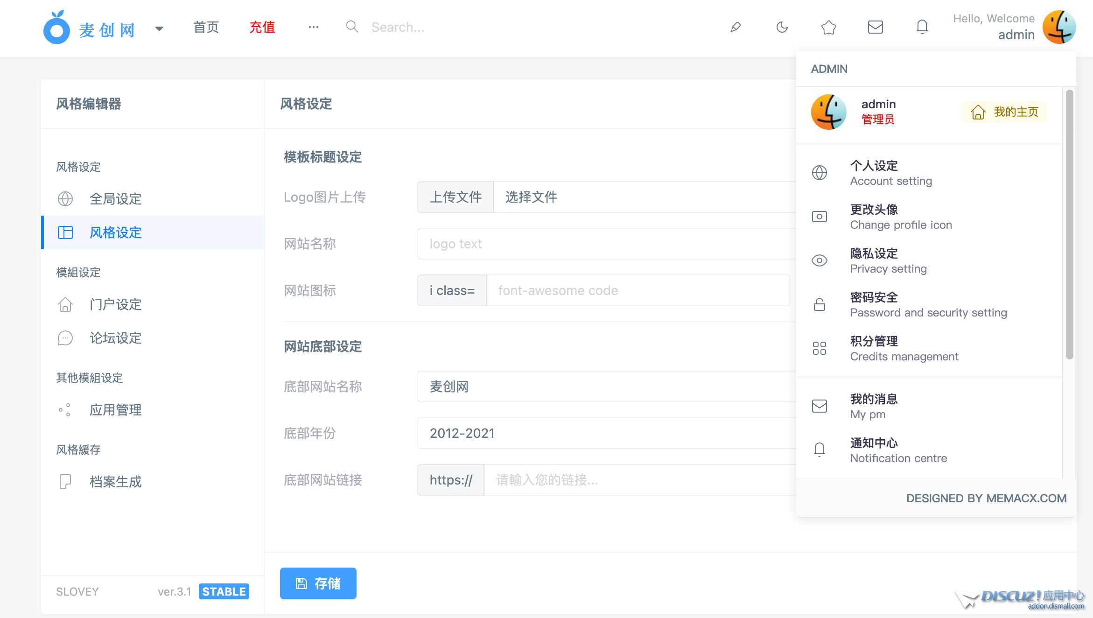Expand the dropdown arrow beside the 麦创网 logo
Image resolution: width=1093 pixels, height=618 pixels.
pyautogui.click(x=159, y=28)
